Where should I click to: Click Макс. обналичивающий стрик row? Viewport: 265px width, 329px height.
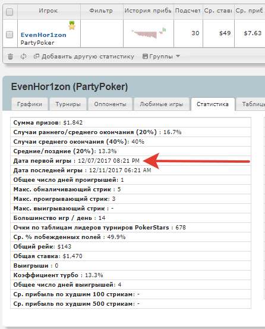pos(131,190)
